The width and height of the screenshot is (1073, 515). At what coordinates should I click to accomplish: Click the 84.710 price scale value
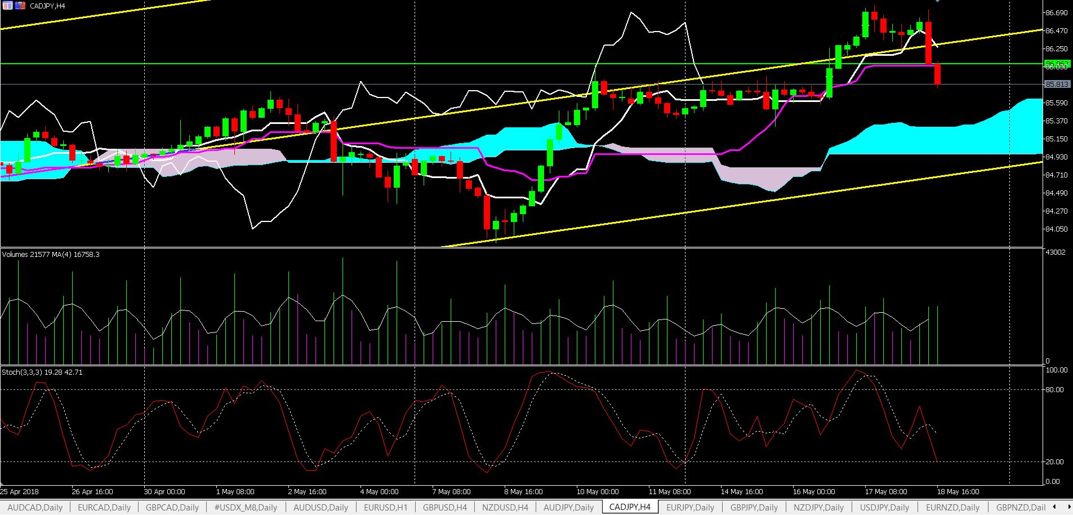[1057, 175]
